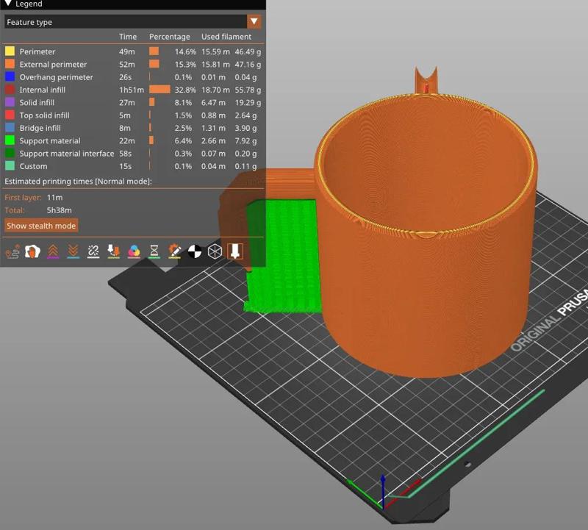Hide Internal infill feature in legend
Screen dimensions: 588x530
click(43, 90)
